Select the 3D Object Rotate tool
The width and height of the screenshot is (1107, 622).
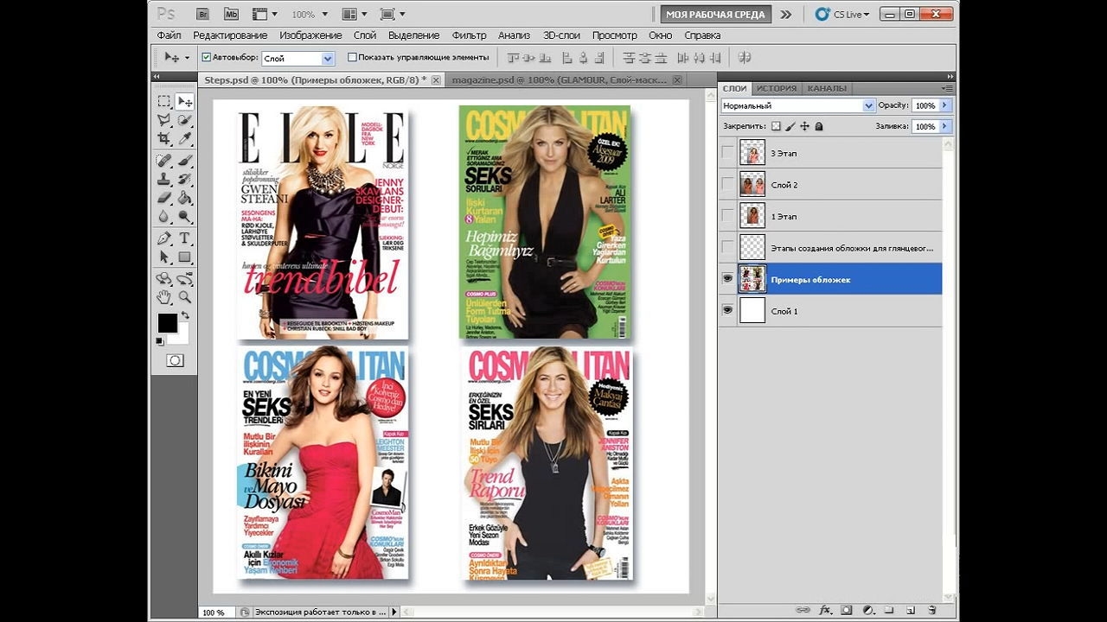(x=163, y=279)
